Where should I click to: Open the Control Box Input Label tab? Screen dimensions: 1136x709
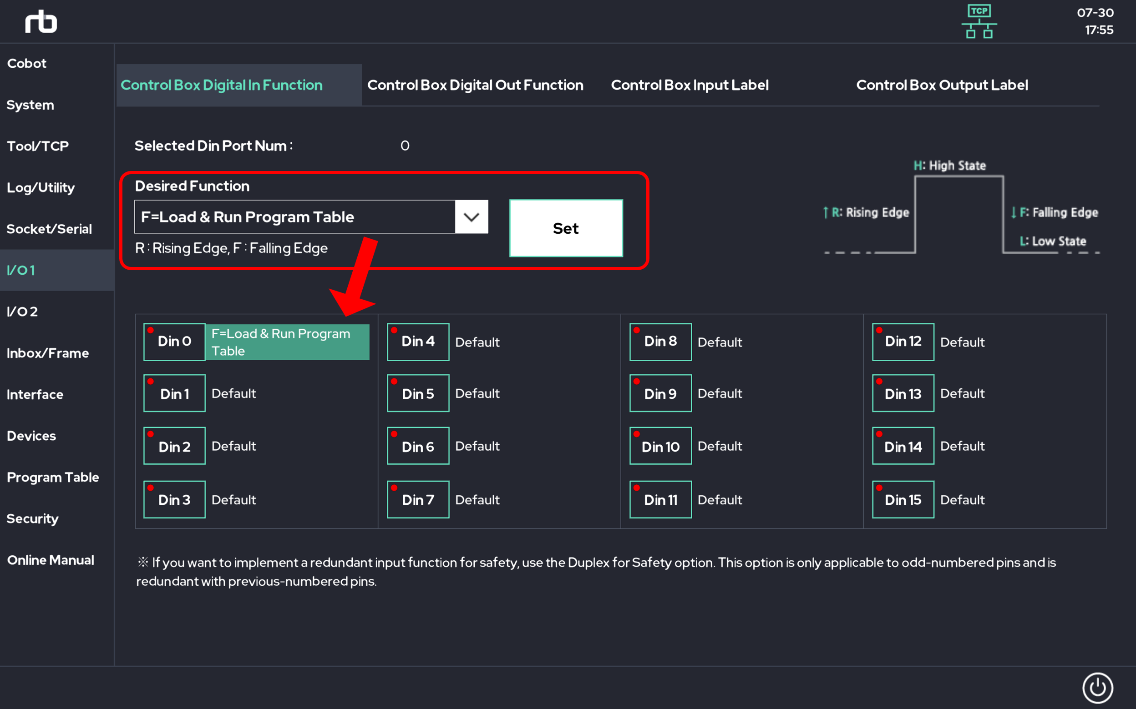690,85
